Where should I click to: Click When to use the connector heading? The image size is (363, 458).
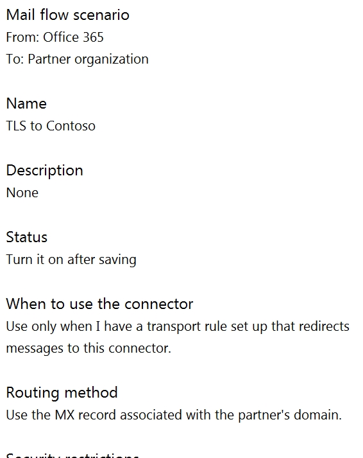point(99,304)
